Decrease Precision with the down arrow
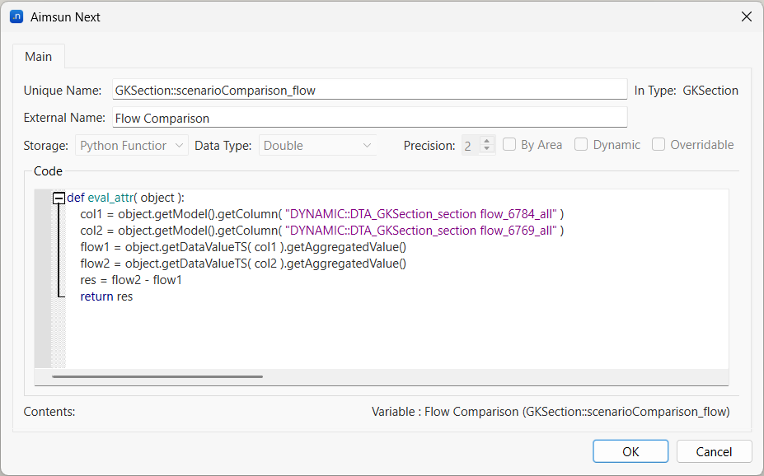The width and height of the screenshot is (764, 476). click(487, 150)
